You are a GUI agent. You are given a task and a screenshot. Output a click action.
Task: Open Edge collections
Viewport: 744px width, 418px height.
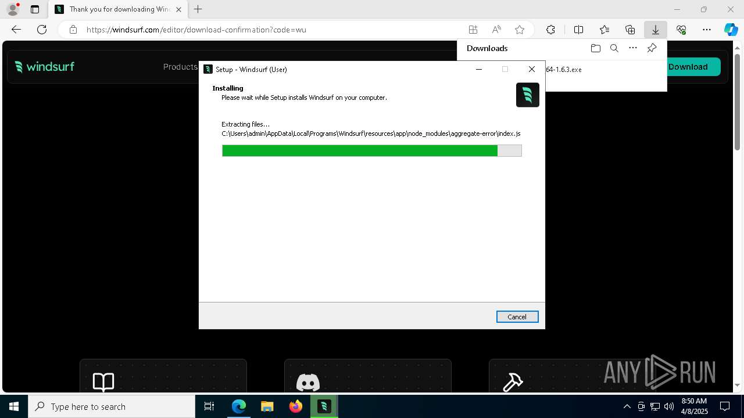630,30
